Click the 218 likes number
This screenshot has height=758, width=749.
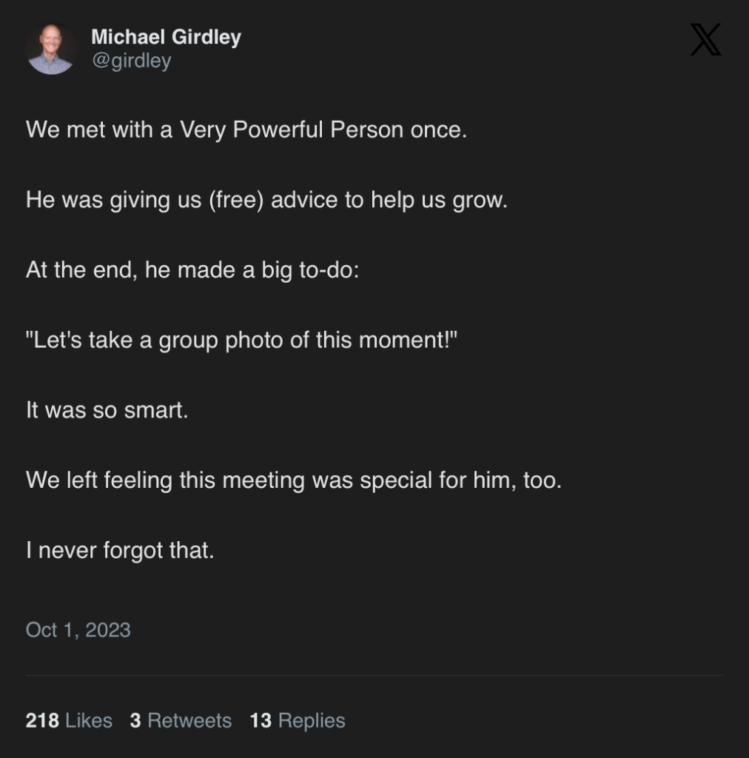click(42, 720)
